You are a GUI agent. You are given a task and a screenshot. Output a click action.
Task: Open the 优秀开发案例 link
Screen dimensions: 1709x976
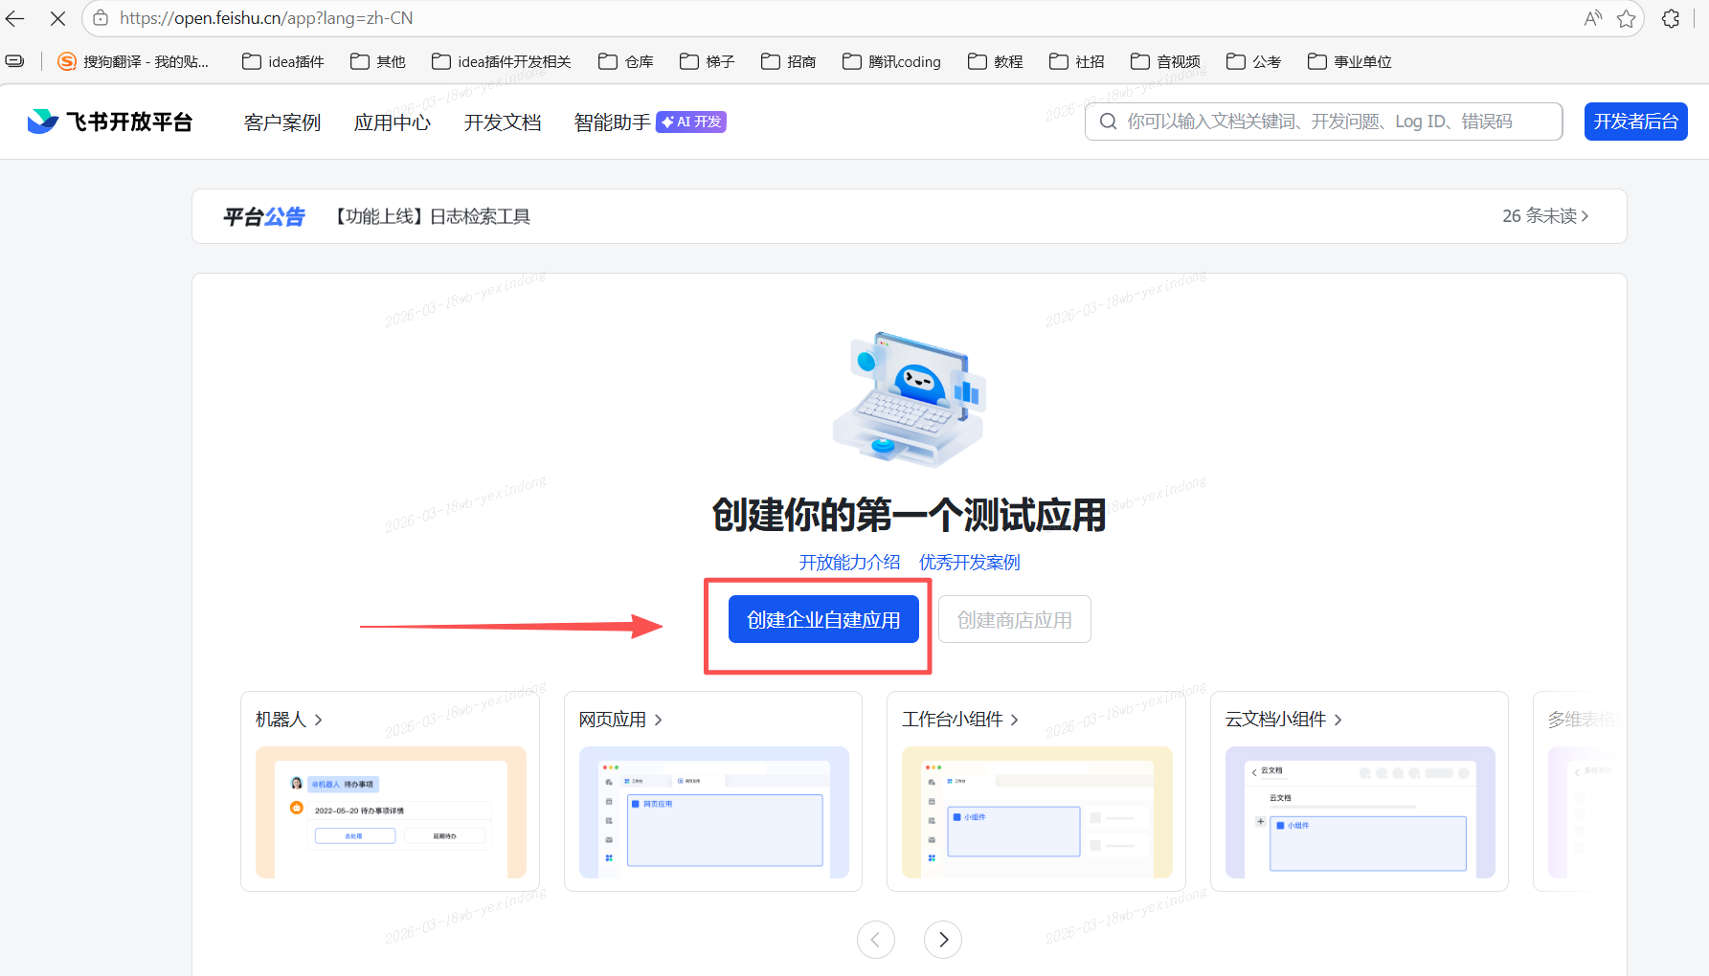click(969, 562)
